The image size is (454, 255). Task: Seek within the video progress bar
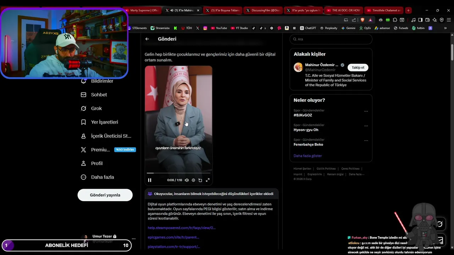tap(178, 173)
